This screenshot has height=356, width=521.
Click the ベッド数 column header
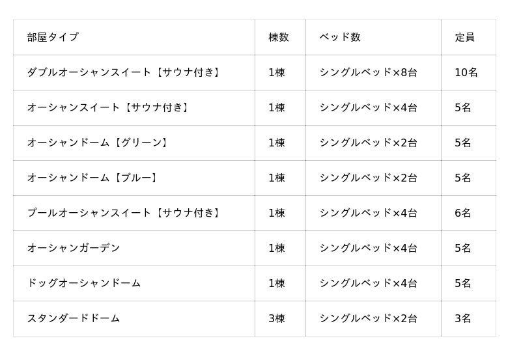pos(340,37)
